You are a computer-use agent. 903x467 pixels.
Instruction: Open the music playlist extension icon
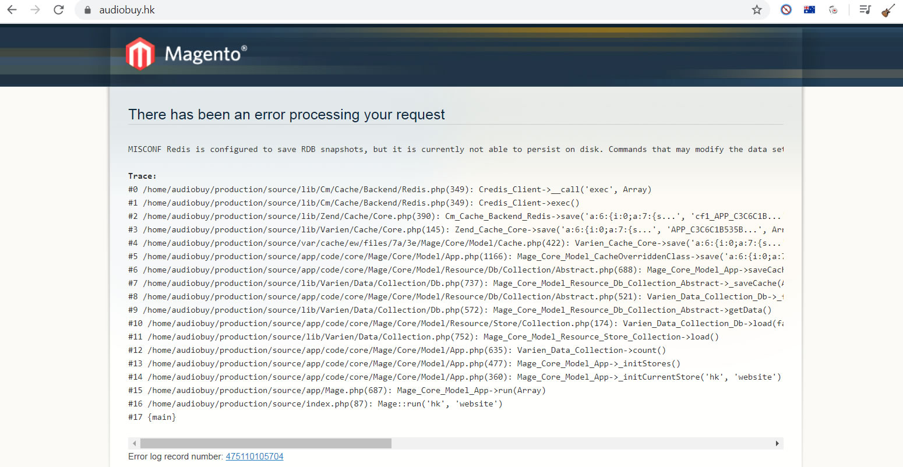pos(865,9)
